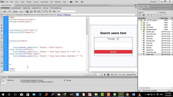Expand the css folder
Image resolution: width=173 pixels, height=97 pixels.
(x=141, y=23)
